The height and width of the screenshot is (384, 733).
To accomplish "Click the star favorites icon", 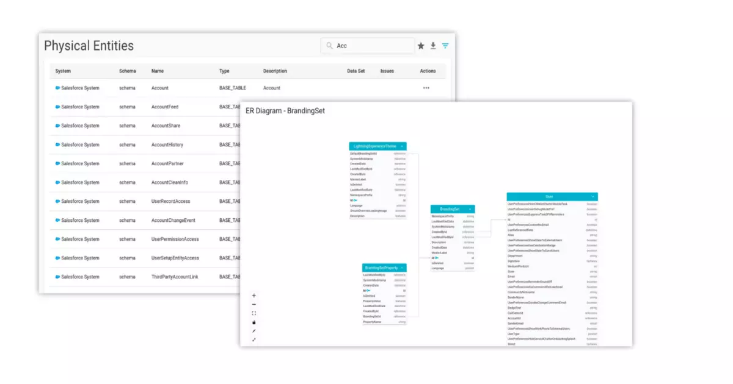I will 421,46.
